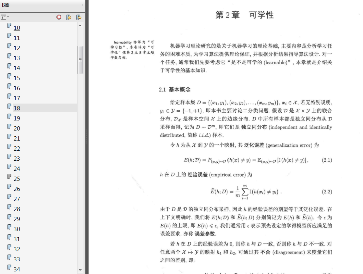The height and width of the screenshot is (274, 363).
Task: Open bookmark 31
Action: click(x=17, y=239)
